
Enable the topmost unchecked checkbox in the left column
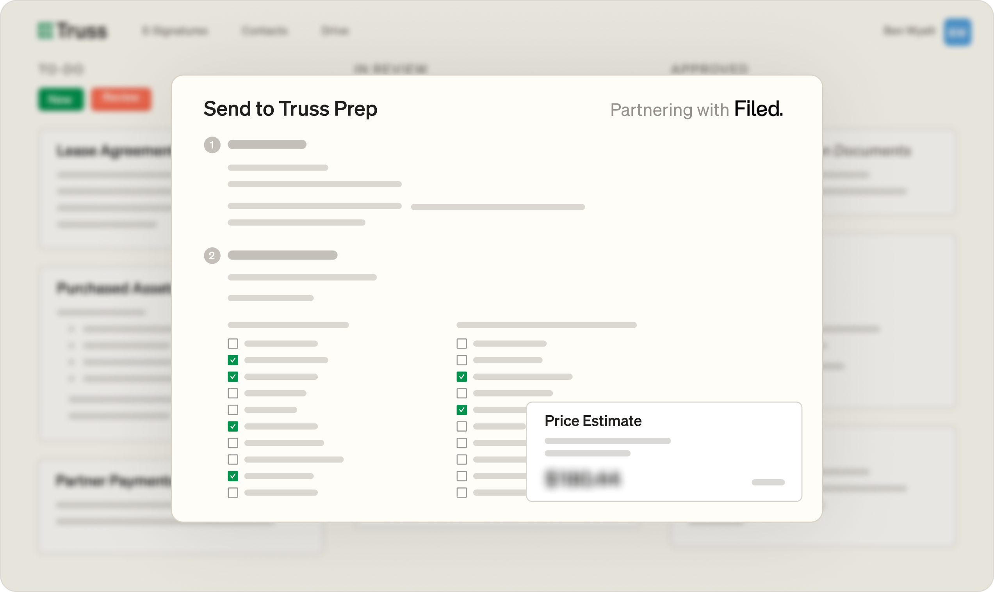tap(233, 343)
